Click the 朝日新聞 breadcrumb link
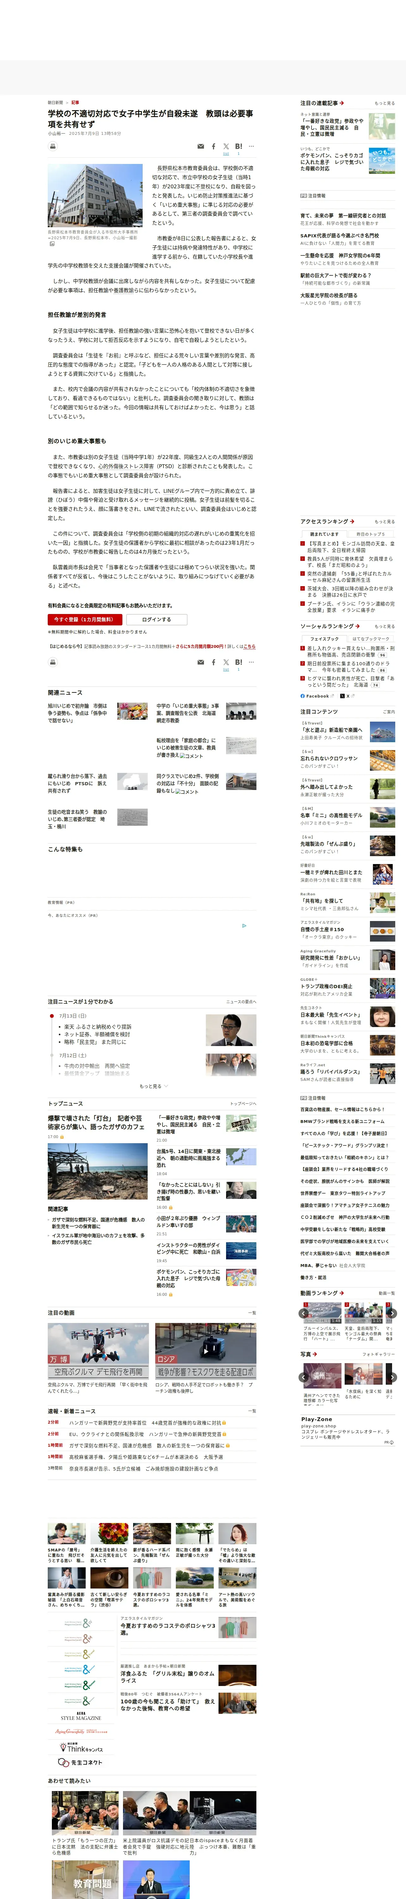The height and width of the screenshot is (1899, 406). pyautogui.click(x=55, y=103)
